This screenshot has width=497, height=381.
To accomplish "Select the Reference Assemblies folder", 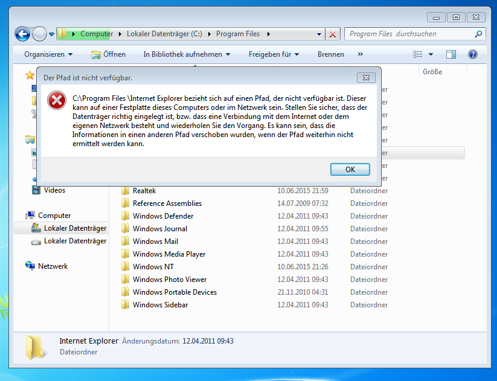I will click(167, 203).
